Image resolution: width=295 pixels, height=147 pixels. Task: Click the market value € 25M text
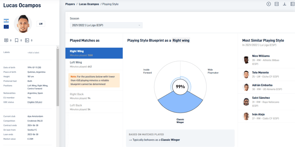30,139
